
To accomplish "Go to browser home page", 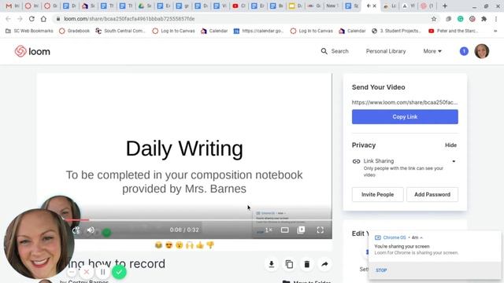I will tap(43, 19).
